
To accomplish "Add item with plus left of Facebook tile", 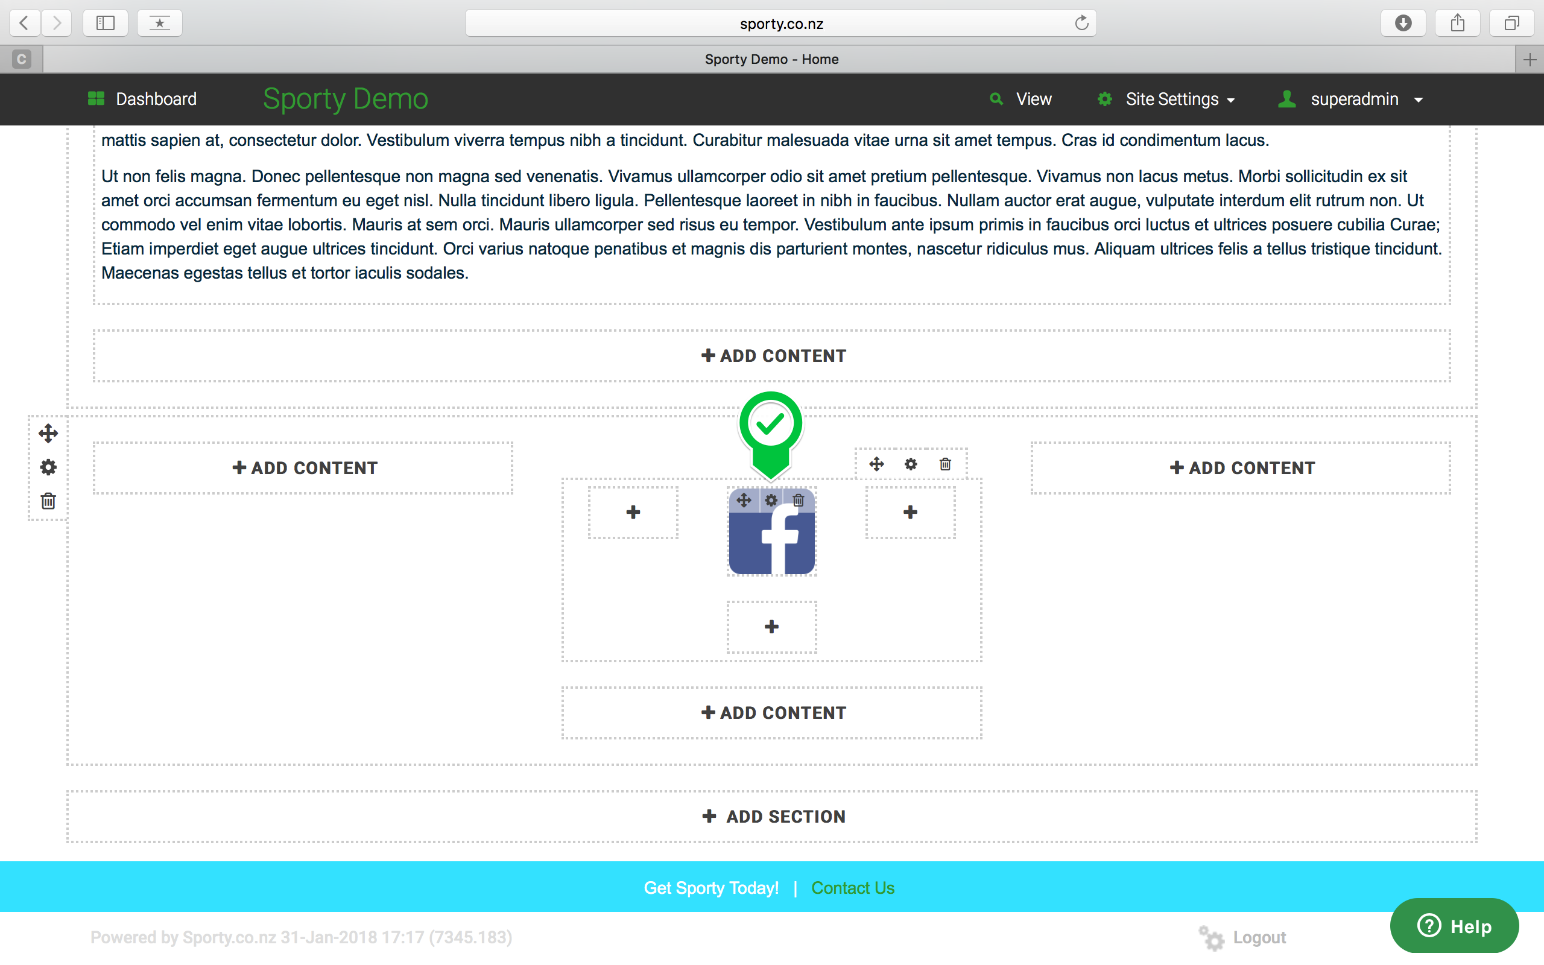I will [633, 512].
